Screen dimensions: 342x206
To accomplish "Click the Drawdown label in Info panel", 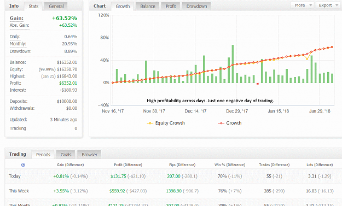I will [20, 51].
